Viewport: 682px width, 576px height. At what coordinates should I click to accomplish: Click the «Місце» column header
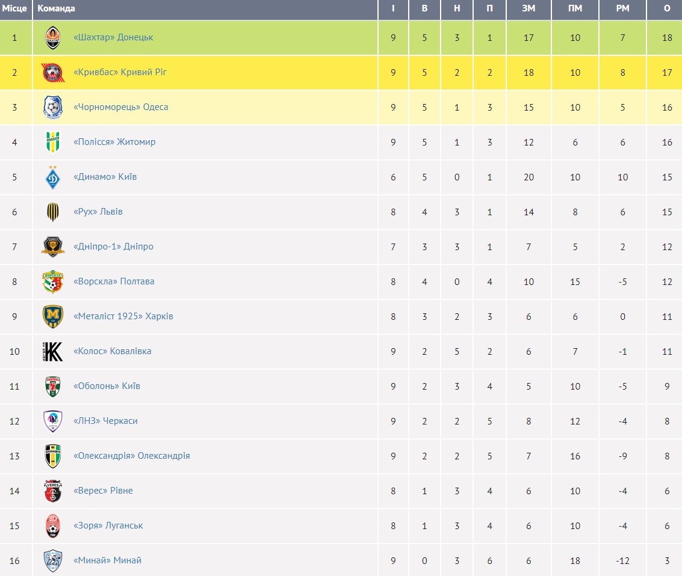tap(14, 8)
